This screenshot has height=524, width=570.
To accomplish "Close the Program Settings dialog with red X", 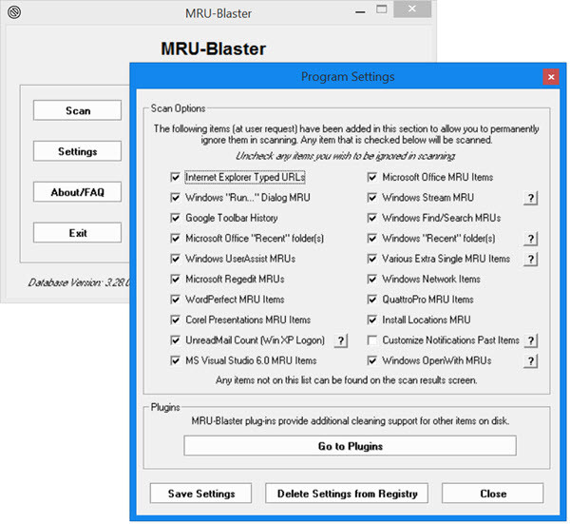I will coord(551,77).
